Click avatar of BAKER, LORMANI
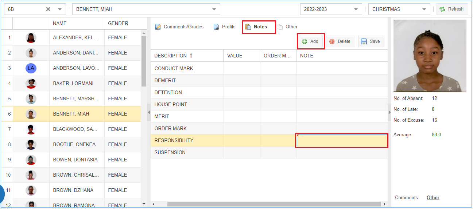 coord(31,84)
